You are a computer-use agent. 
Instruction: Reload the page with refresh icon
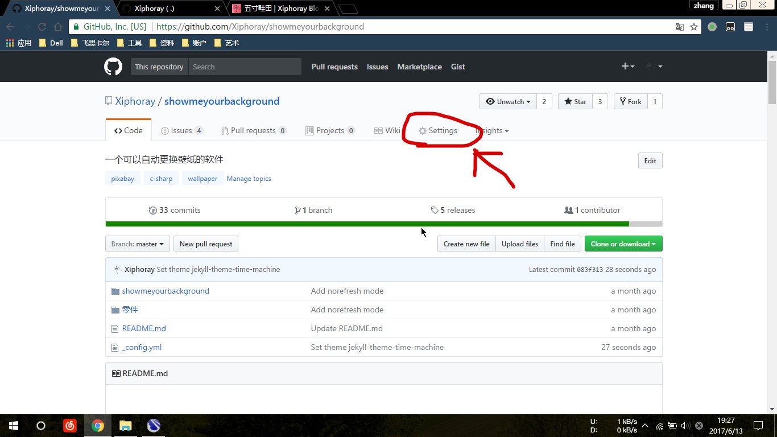42,27
